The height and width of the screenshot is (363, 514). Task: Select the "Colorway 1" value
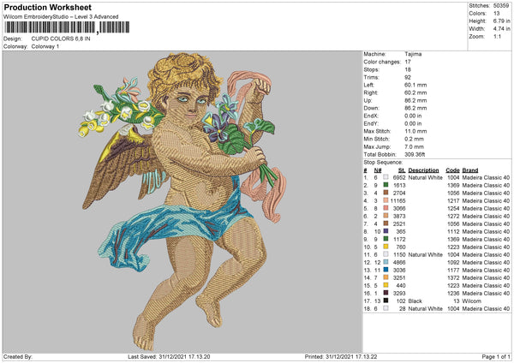[45, 46]
